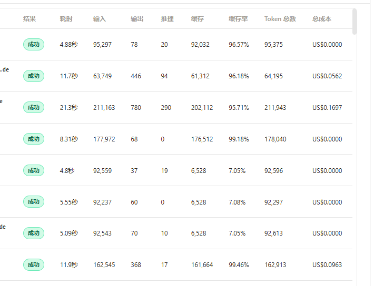The height and width of the screenshot is (286, 374).
Task: Click the 输出 column header
Action: pyautogui.click(x=137, y=19)
